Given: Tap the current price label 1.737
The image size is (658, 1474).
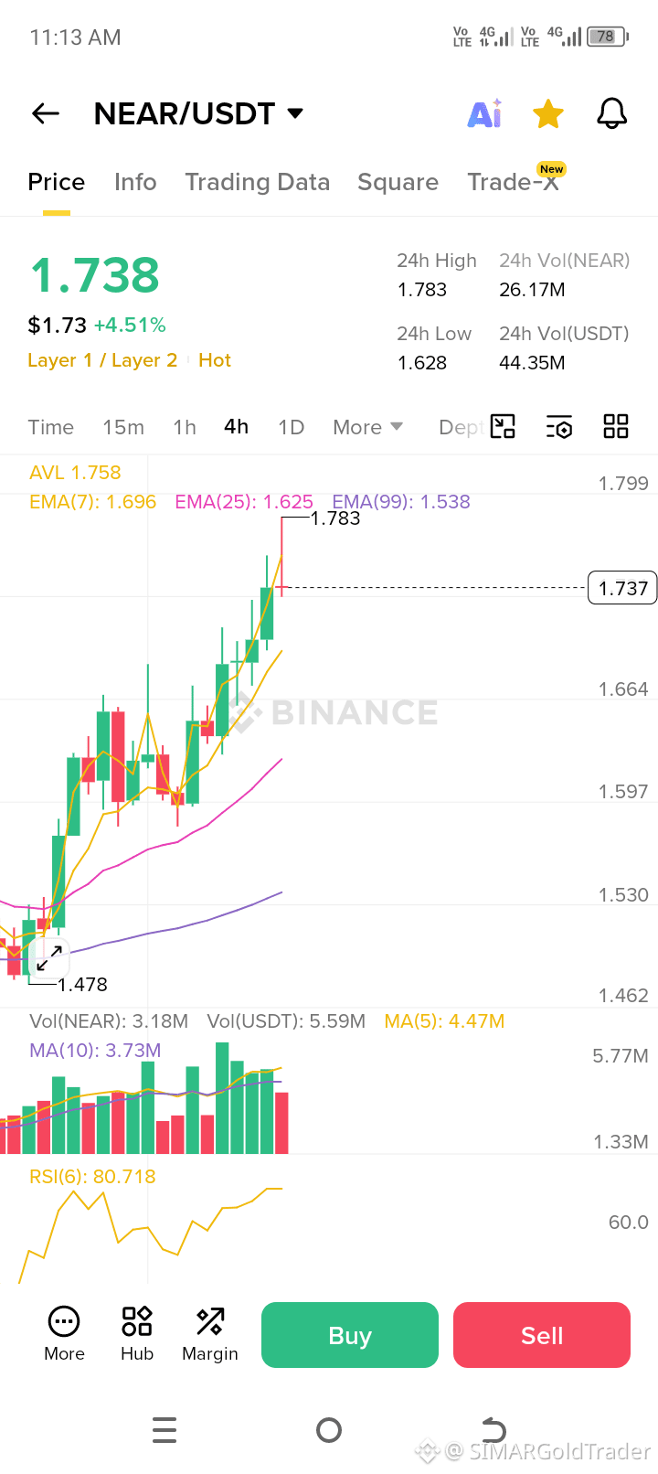Looking at the screenshot, I should click(x=622, y=588).
